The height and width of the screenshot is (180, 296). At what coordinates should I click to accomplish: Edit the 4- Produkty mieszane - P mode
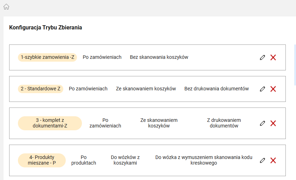[x=262, y=160]
